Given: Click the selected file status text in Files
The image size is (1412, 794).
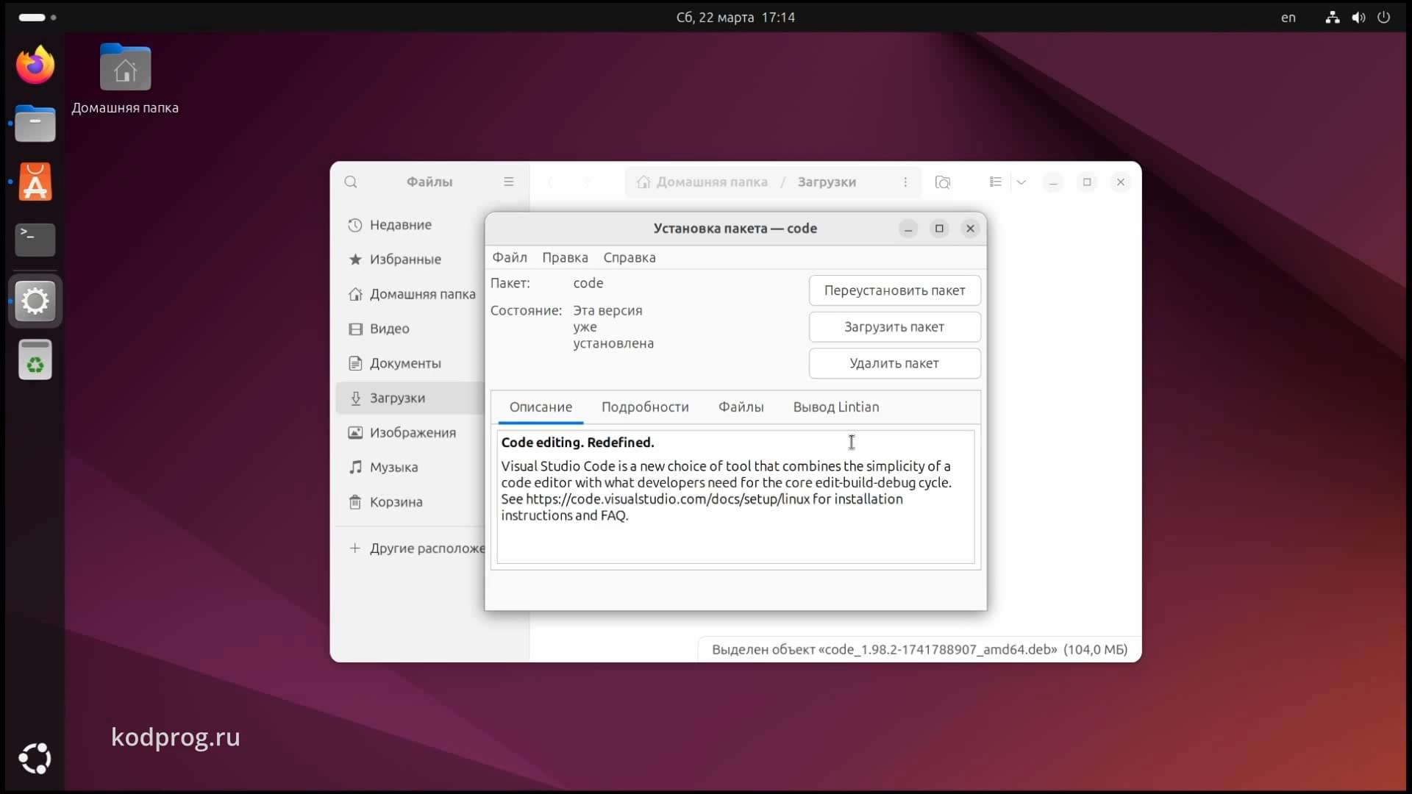Looking at the screenshot, I should click(919, 649).
